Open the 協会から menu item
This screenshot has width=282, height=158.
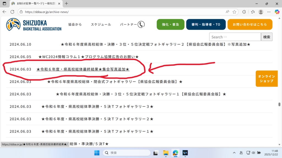click(75, 24)
